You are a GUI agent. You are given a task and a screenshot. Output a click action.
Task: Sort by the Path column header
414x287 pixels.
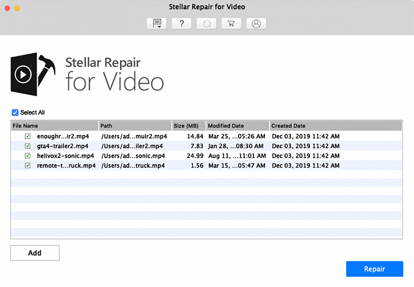pos(135,126)
